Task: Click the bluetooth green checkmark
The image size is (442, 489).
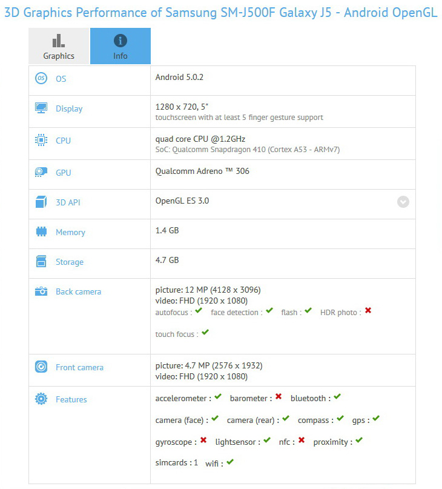Action: click(x=337, y=397)
